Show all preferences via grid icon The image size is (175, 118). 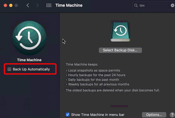coord(49,5)
